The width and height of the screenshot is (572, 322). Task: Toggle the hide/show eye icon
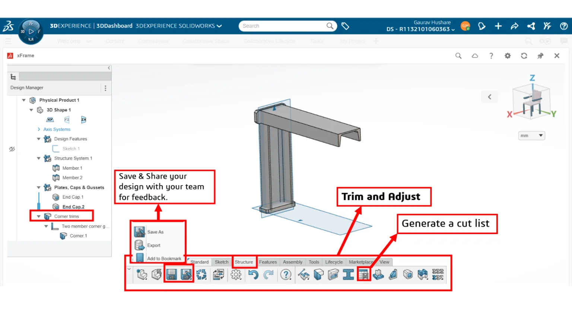[12, 149]
